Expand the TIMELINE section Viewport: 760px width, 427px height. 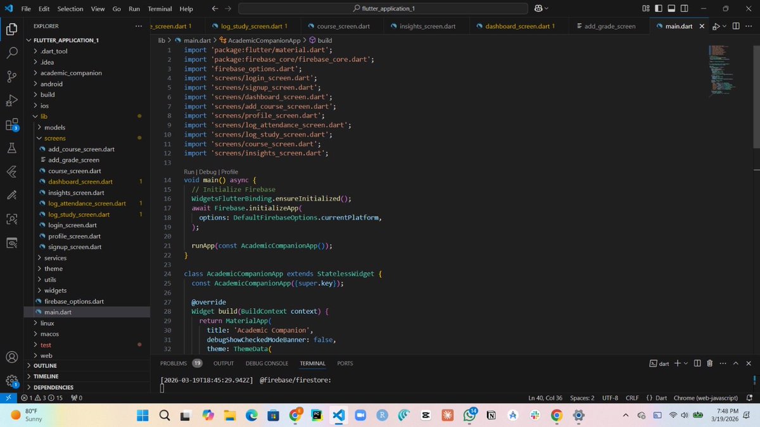point(87,376)
